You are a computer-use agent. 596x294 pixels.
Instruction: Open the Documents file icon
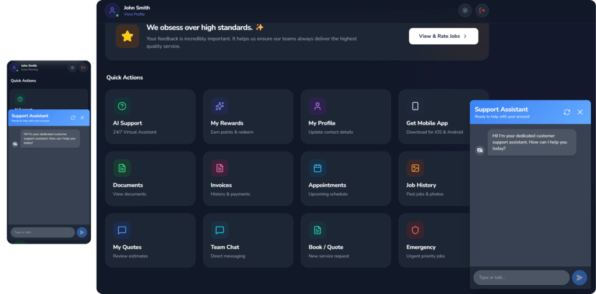point(122,168)
